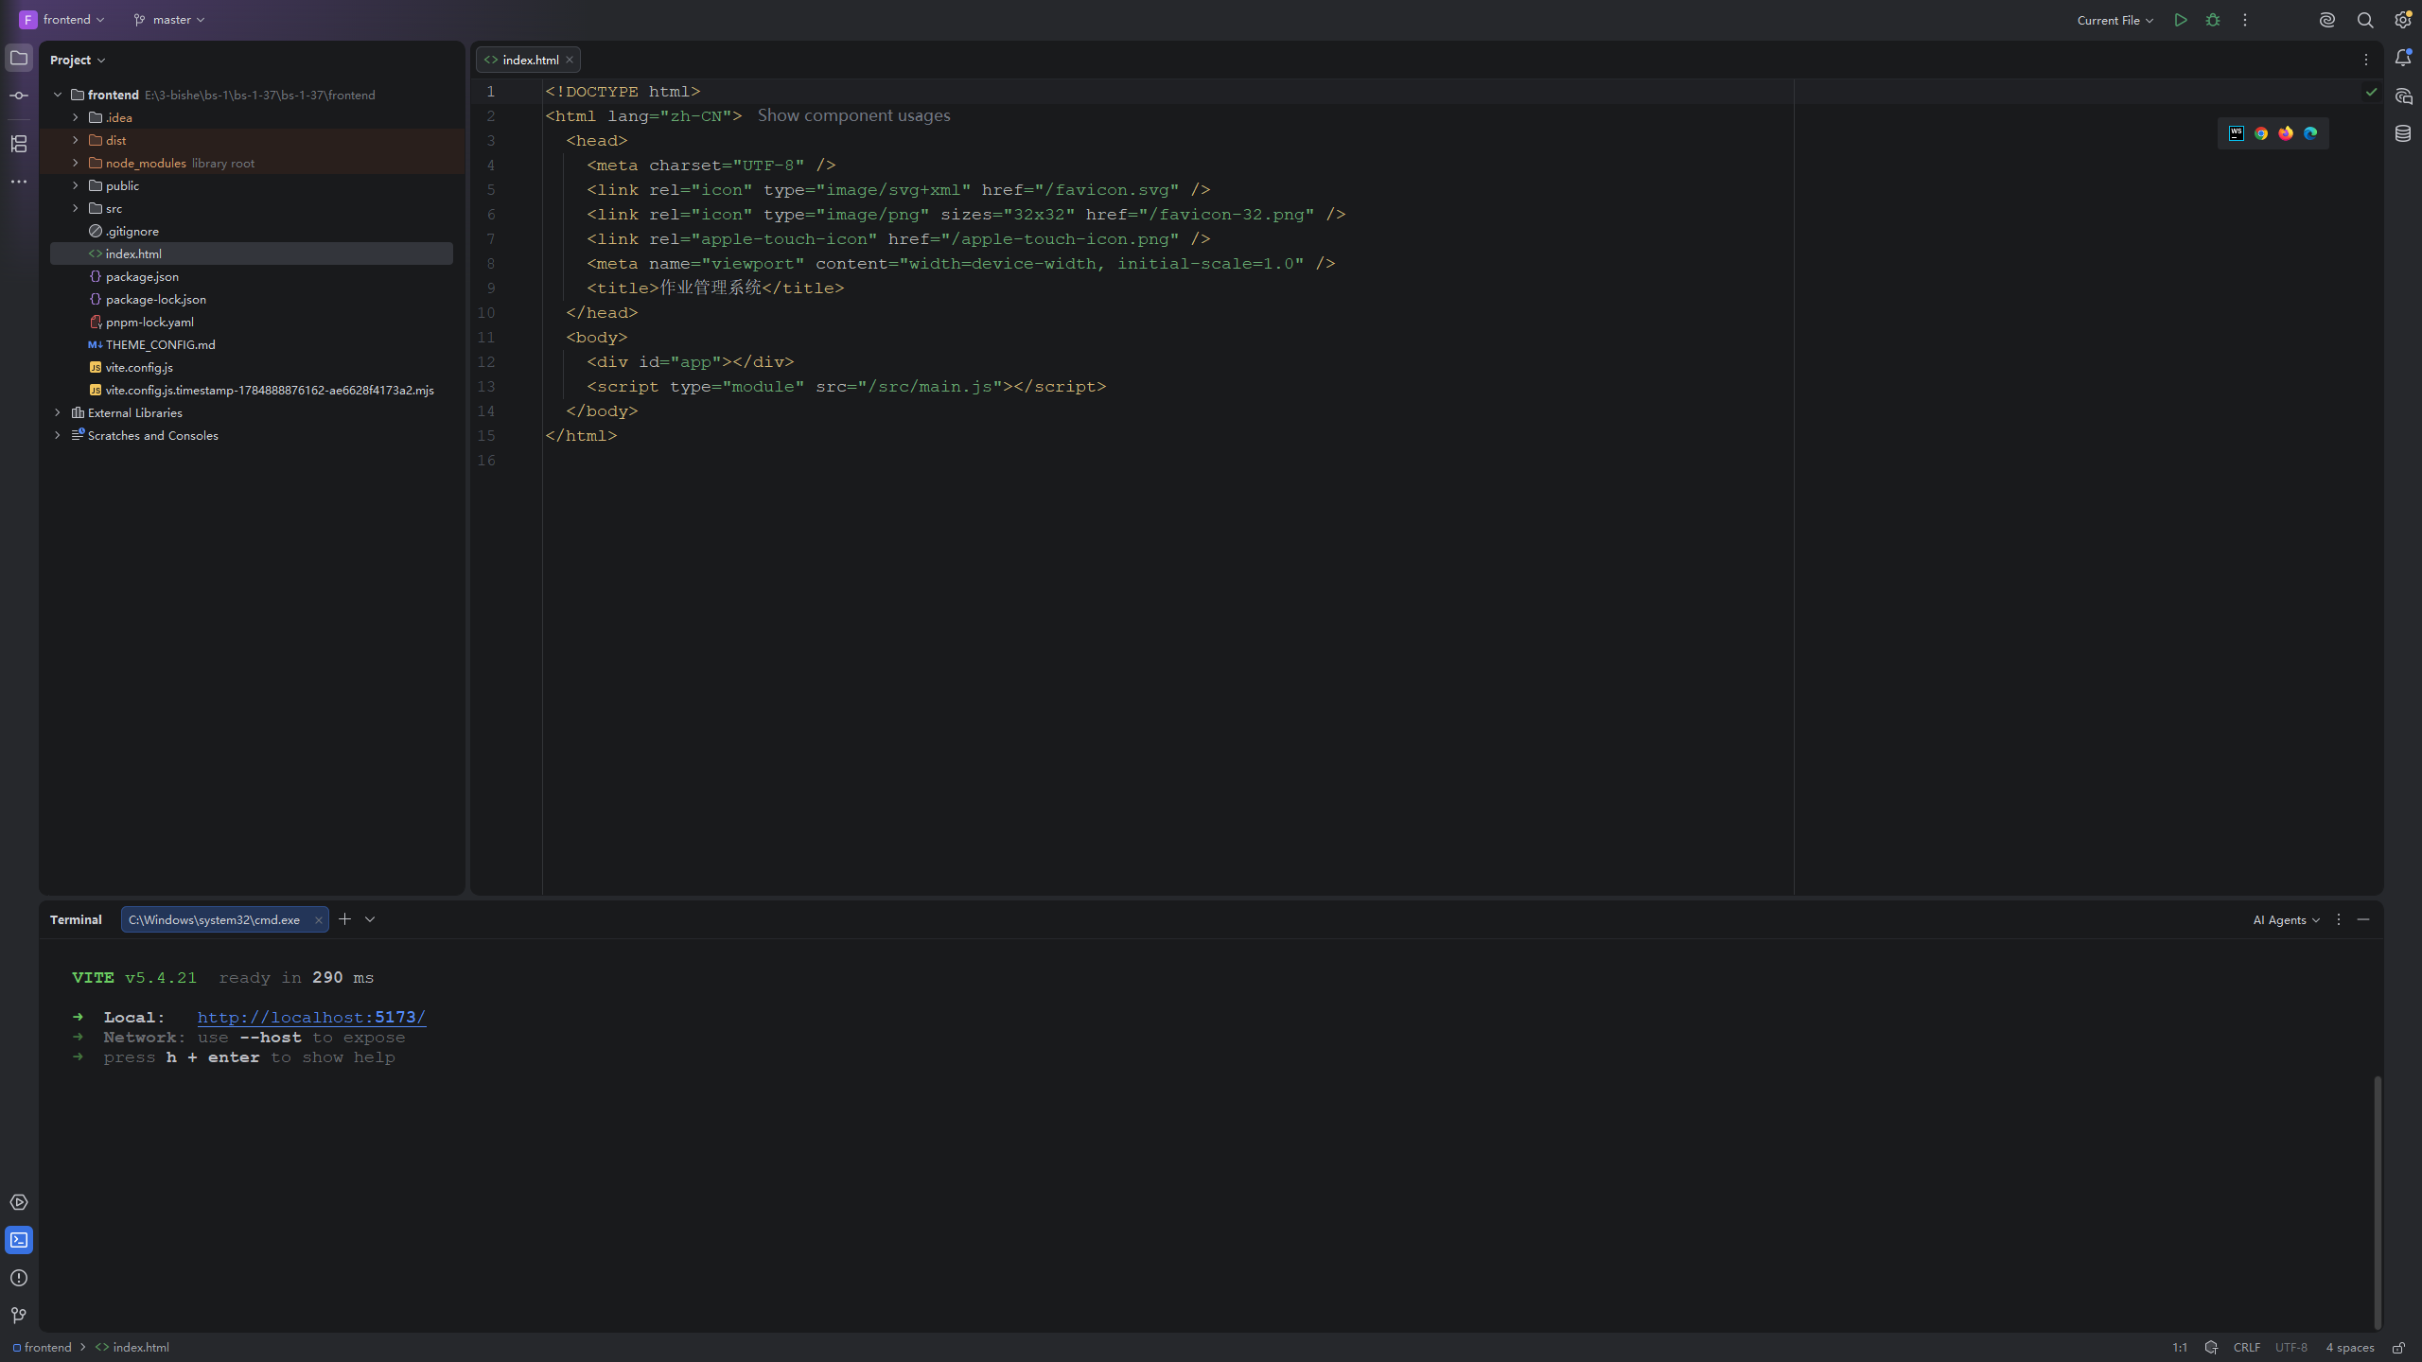Screen dimensions: 2422x1362
Task: Select the index.html editor tab
Action: (528, 60)
